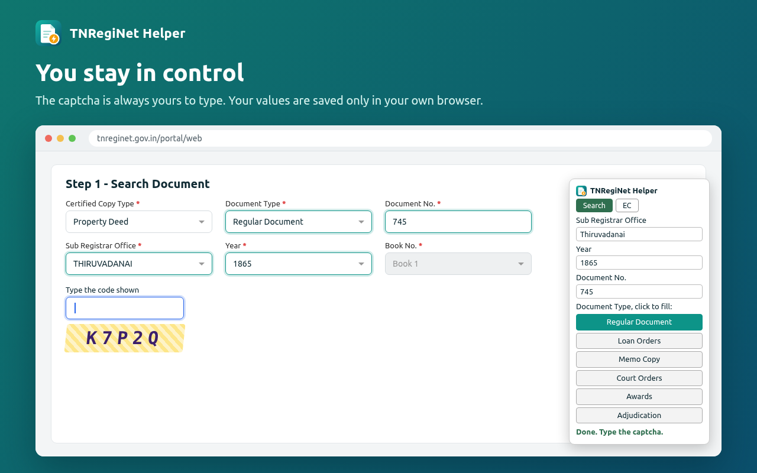The image size is (757, 473).
Task: Click the 'Step 1 - Search Document' heading
Action: pyautogui.click(x=138, y=184)
